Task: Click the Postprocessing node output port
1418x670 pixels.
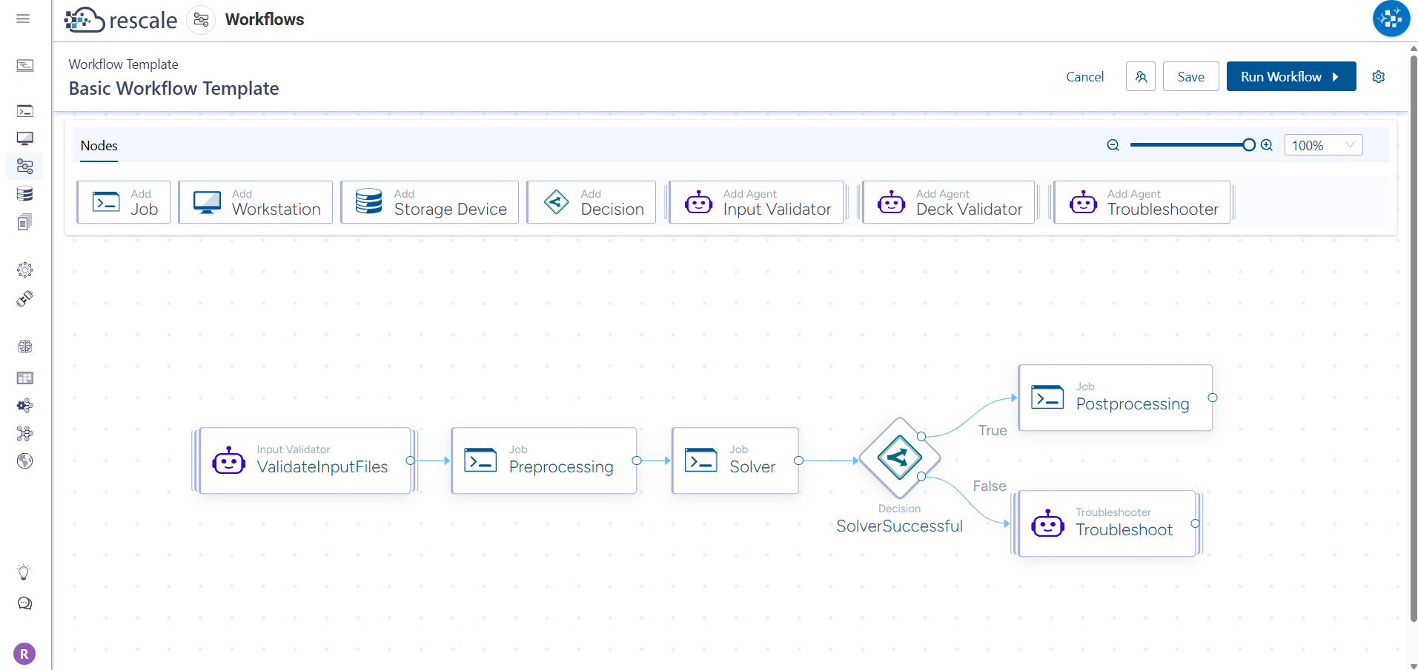Action: point(1213,398)
